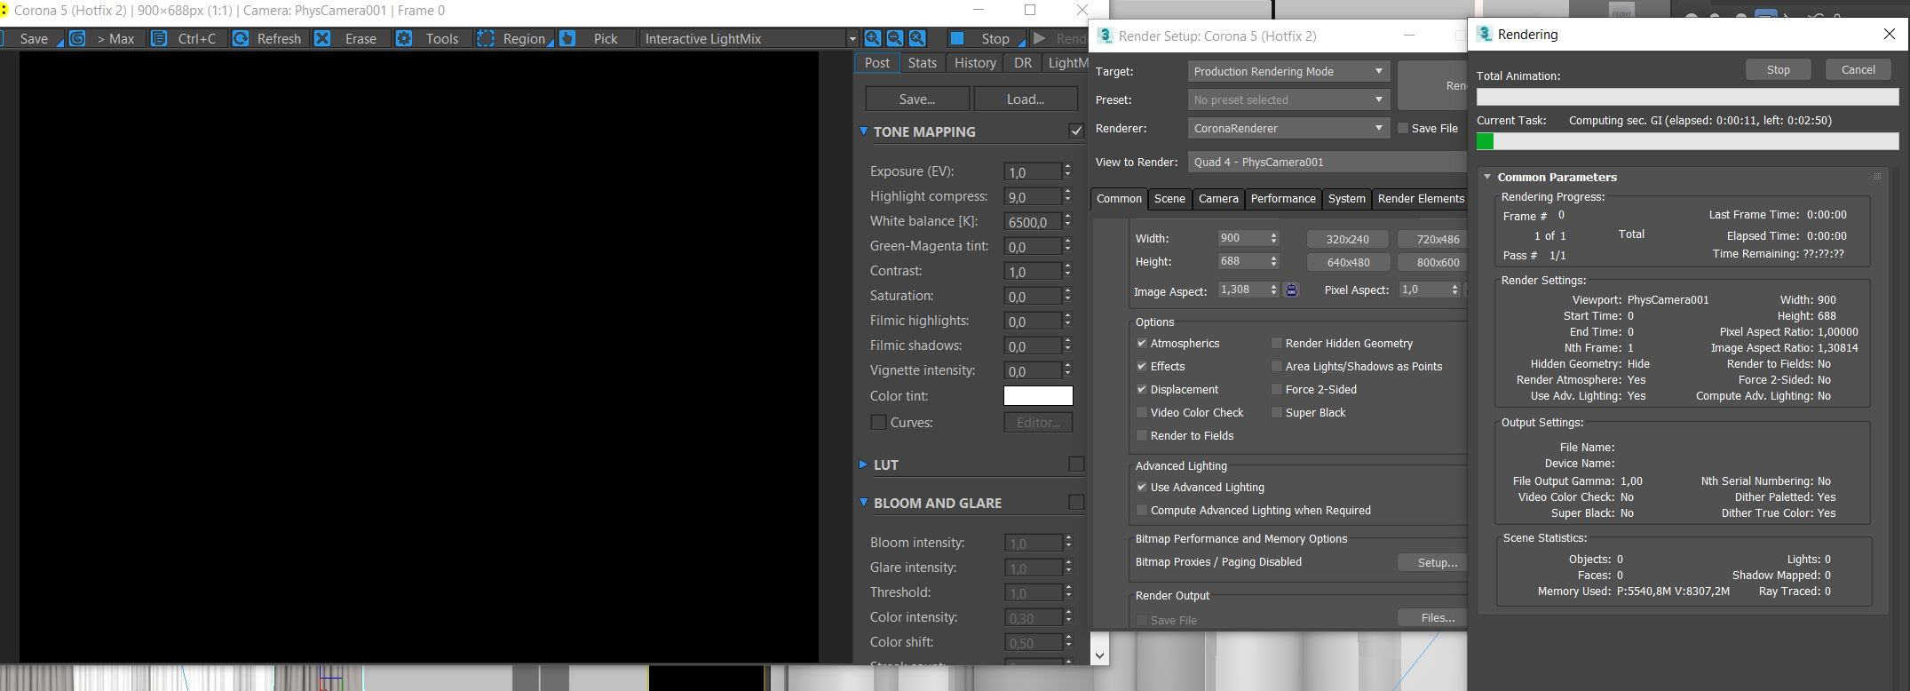1910x691 pixels.
Task: Toggle the Effects checkbox
Action: [1142, 366]
